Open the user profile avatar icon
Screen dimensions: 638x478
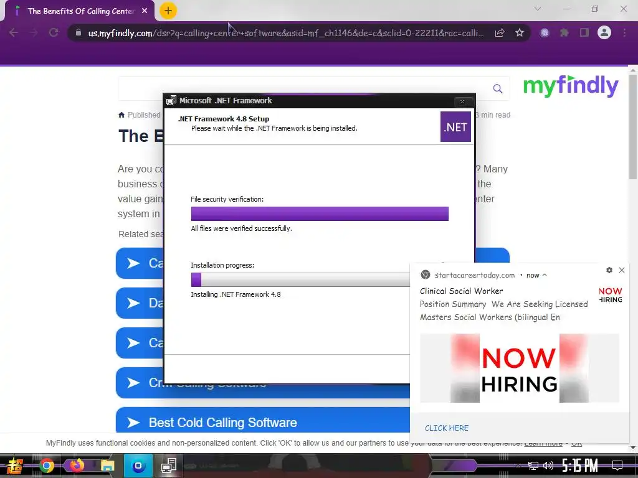point(604,33)
